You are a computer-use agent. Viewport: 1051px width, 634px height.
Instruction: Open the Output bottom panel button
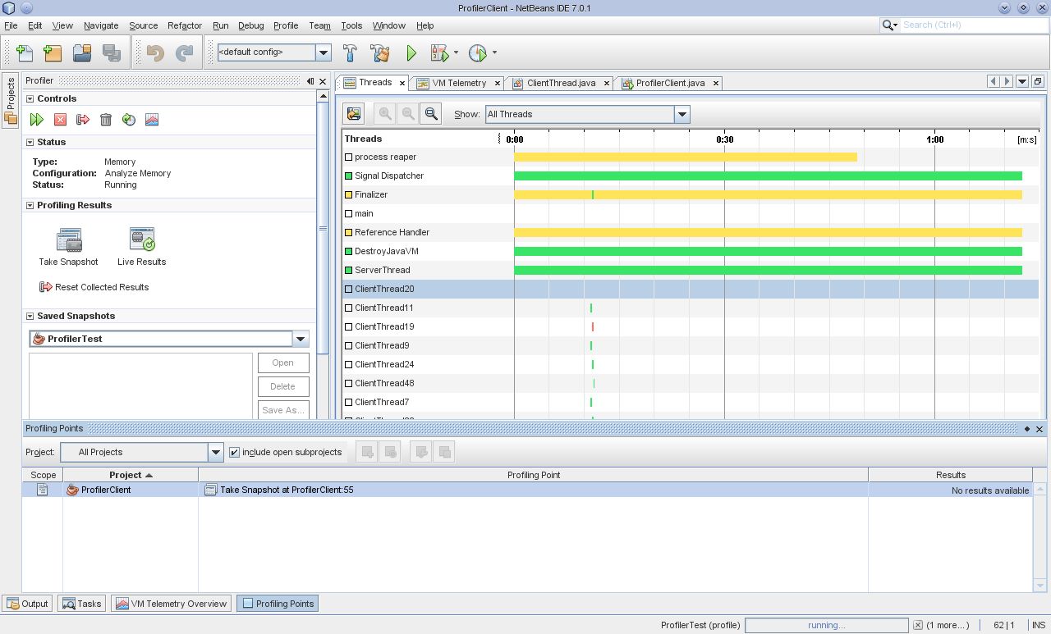27,604
